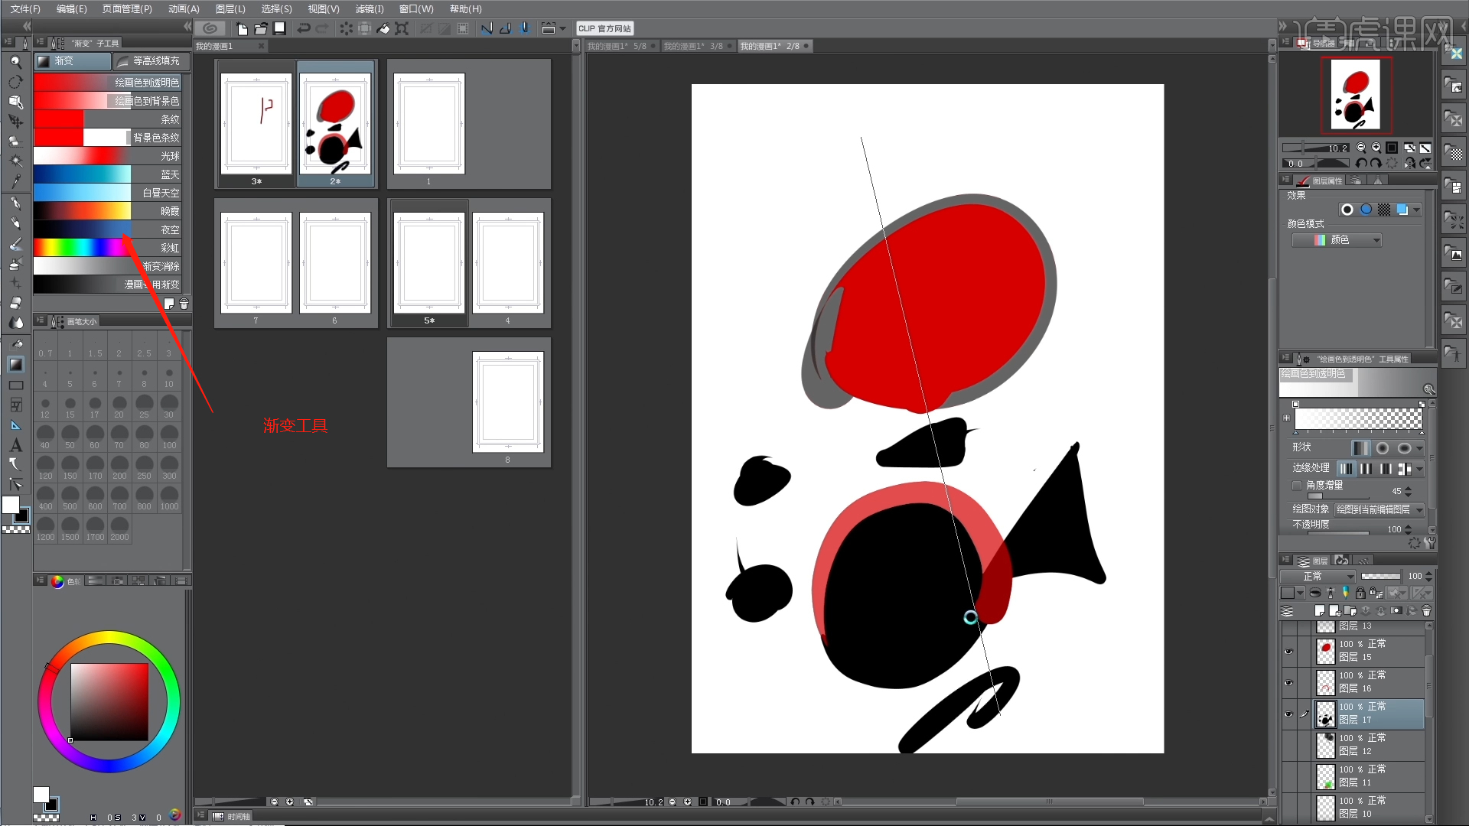Screen dimensions: 1469x826
Task: Hide layer 图层 15 visibility eye
Action: coord(1288,651)
